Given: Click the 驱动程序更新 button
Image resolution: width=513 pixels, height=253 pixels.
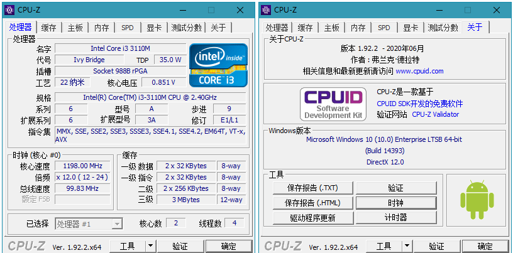Looking at the screenshot, I should click(313, 218).
